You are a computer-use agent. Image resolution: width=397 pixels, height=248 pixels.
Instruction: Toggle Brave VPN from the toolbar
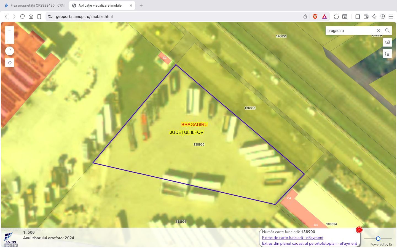click(x=382, y=17)
